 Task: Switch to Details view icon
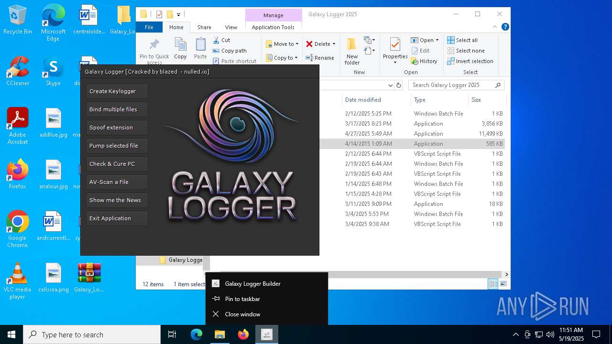pos(493,284)
